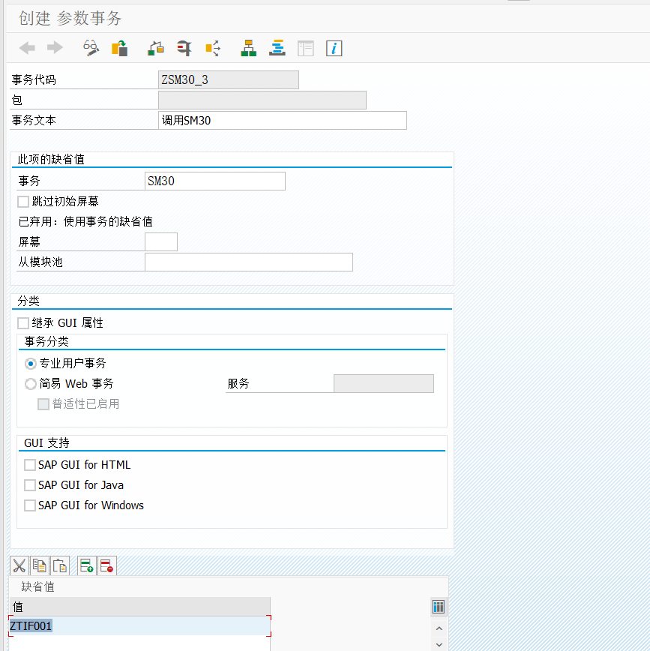Click the back arrow icon
The image size is (650, 651).
27,48
